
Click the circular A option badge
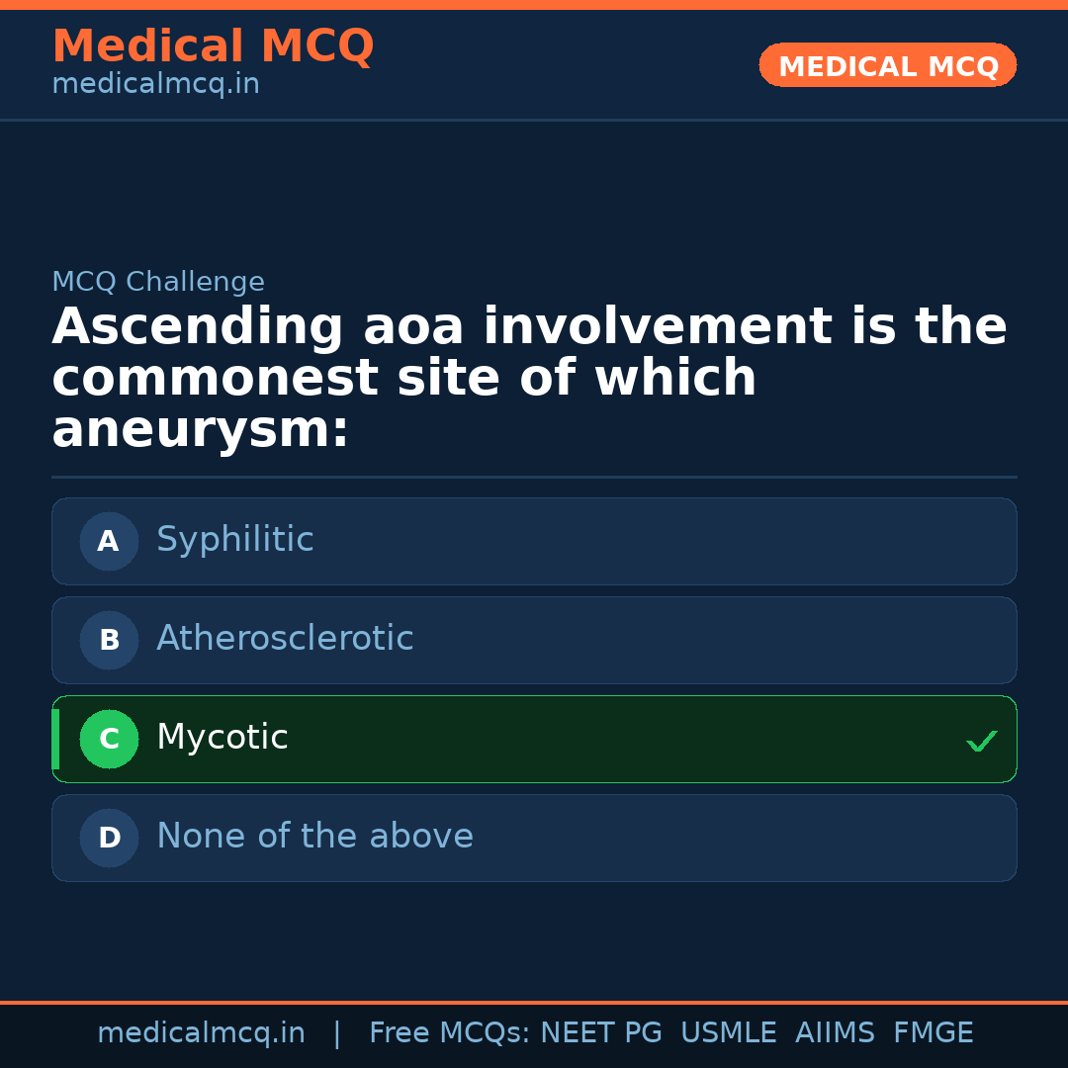pyautogui.click(x=109, y=541)
